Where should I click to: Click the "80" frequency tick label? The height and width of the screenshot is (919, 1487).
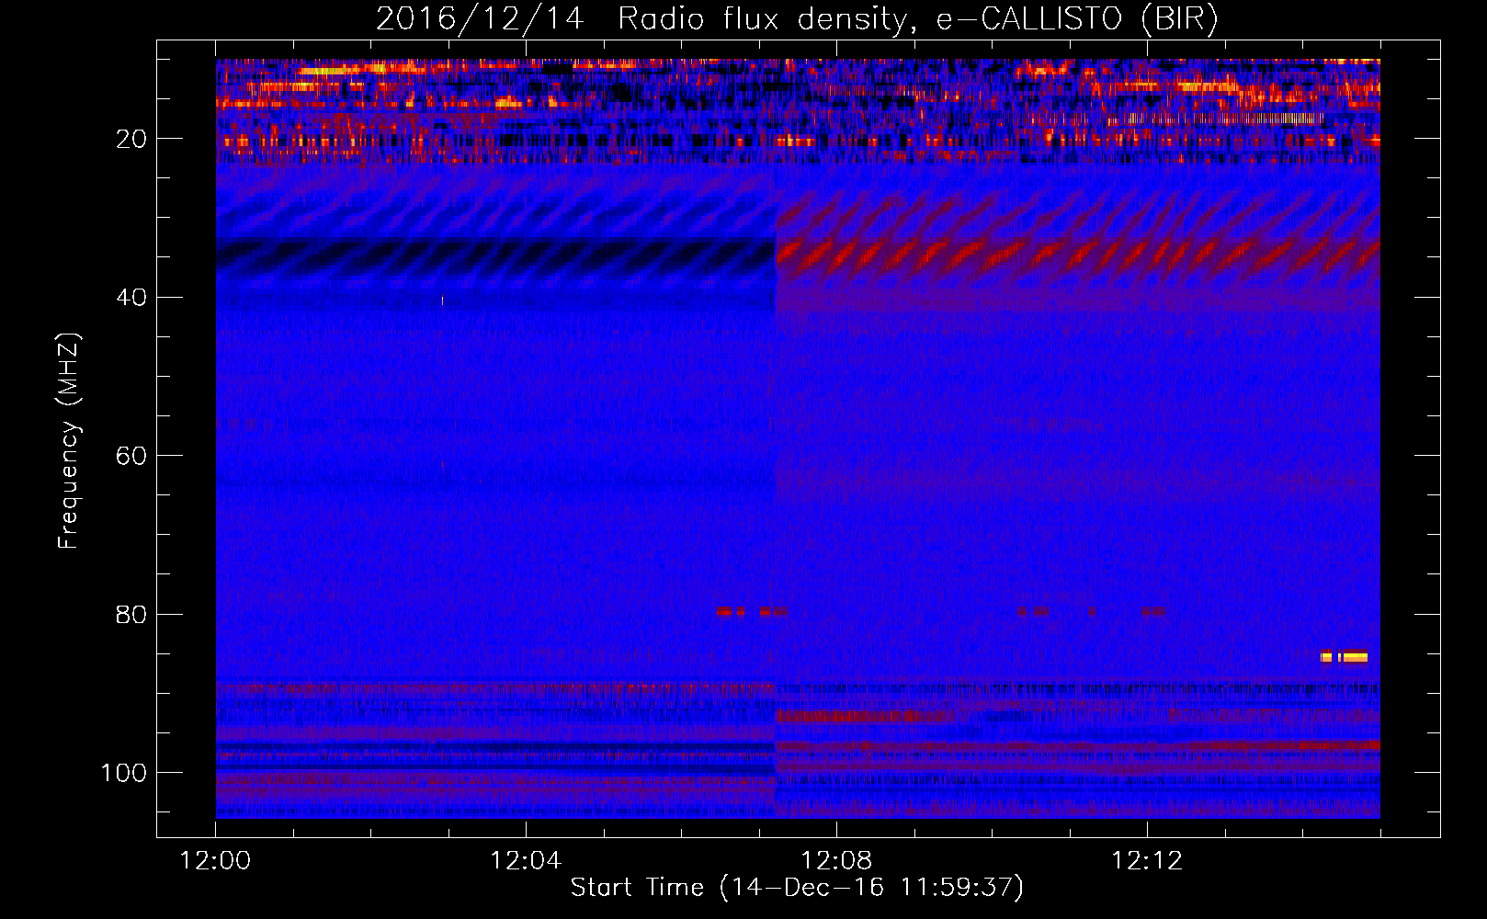tap(131, 615)
